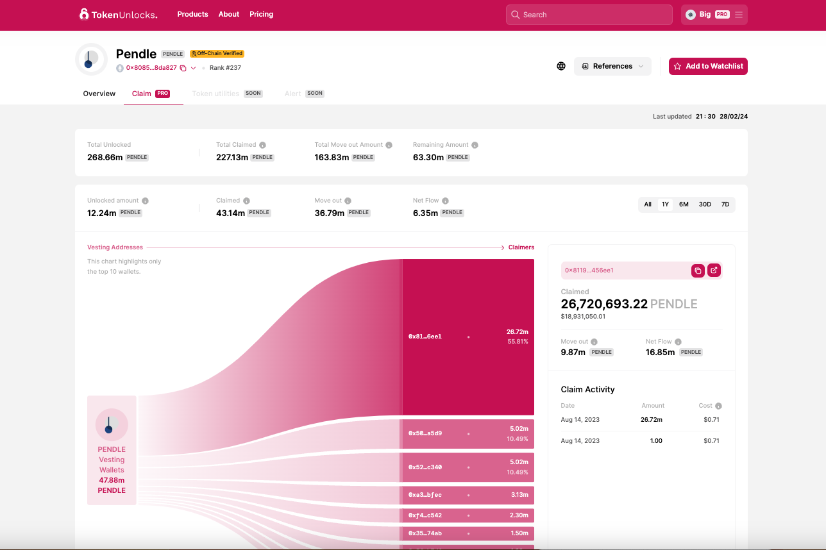Image resolution: width=826 pixels, height=550 pixels.
Task: Click the 0x8119...456ee1 address link
Action: coord(589,271)
